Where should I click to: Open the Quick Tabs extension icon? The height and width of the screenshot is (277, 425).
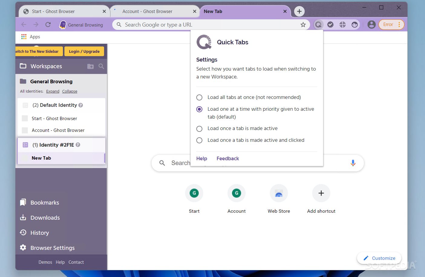318,25
